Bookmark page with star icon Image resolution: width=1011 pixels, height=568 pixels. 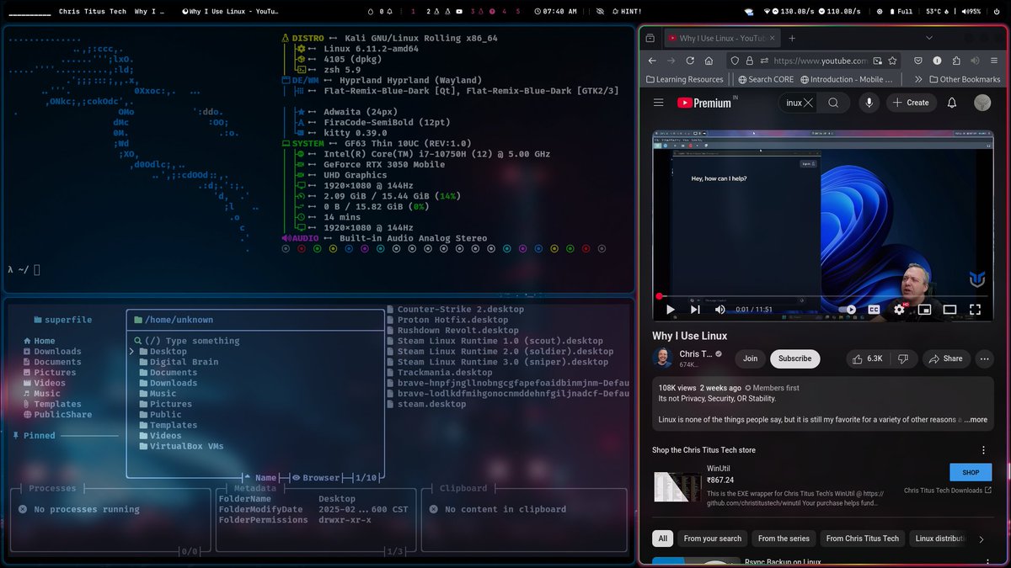(x=893, y=61)
